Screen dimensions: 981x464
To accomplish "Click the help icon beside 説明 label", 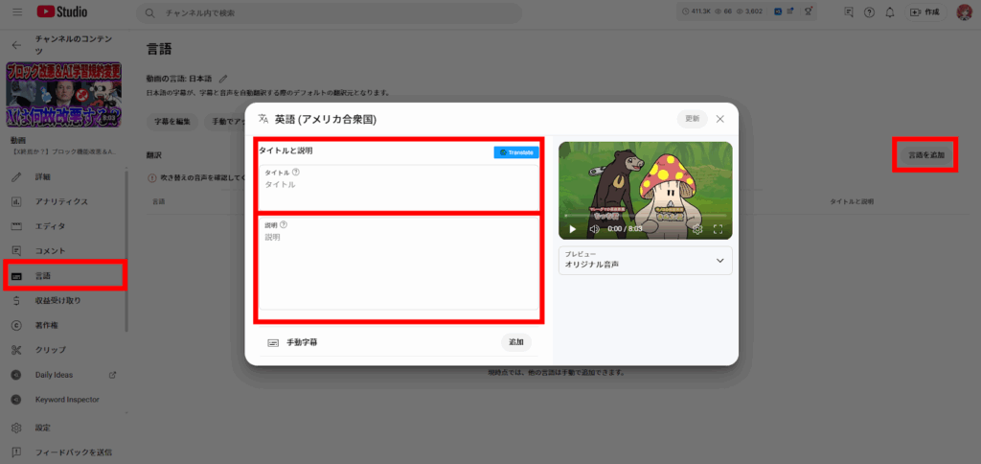I will coord(284,224).
